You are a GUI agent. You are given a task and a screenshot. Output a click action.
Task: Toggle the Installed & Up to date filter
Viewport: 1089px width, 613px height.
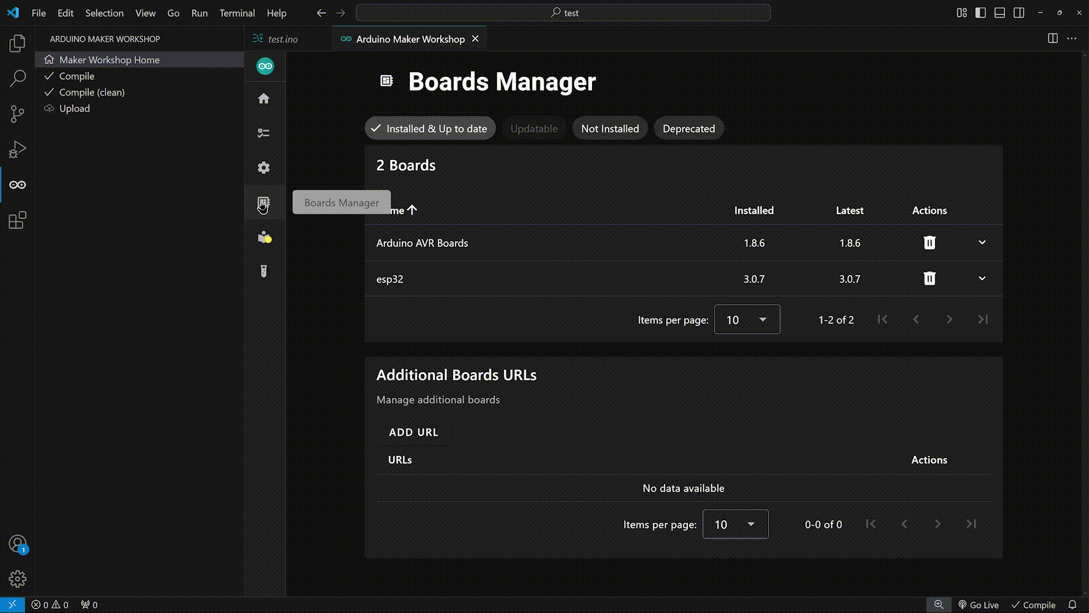(x=430, y=129)
